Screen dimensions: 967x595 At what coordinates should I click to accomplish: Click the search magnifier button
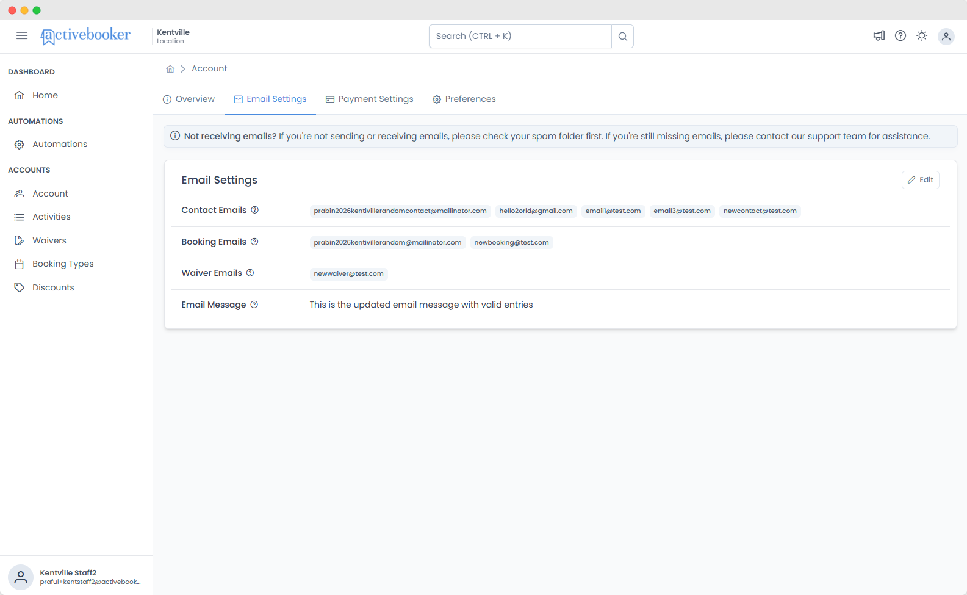point(622,36)
